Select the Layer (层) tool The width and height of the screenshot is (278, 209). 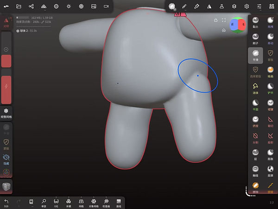pyautogui.click(x=255, y=155)
